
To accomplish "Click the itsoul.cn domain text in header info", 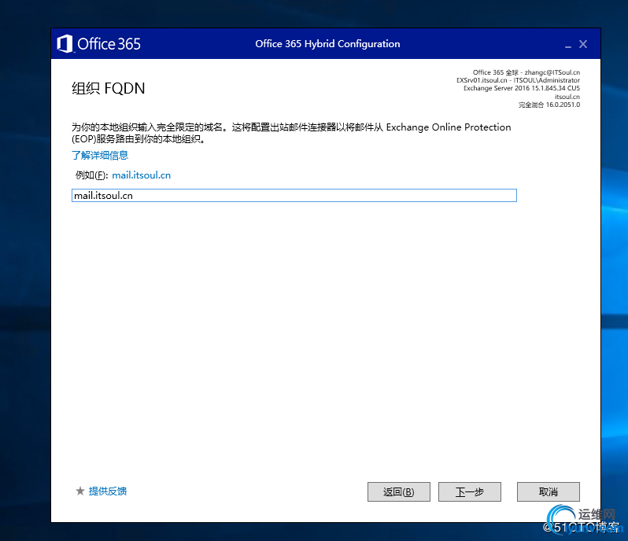I will click(x=567, y=97).
